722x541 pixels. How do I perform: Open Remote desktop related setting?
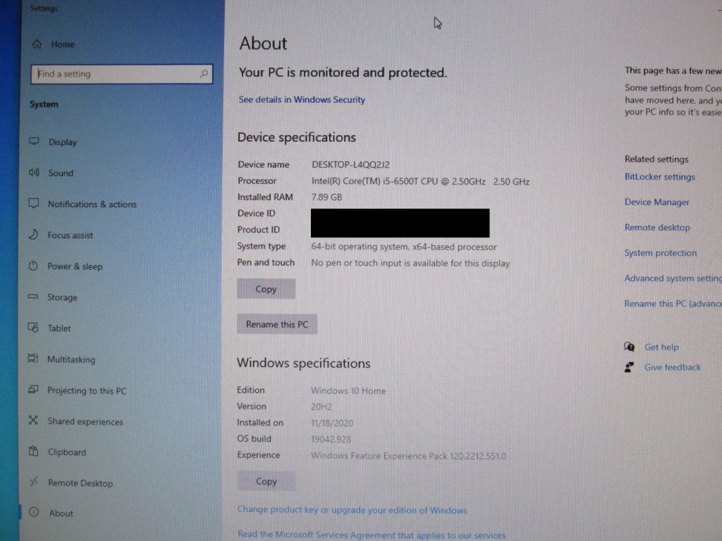[x=657, y=228]
